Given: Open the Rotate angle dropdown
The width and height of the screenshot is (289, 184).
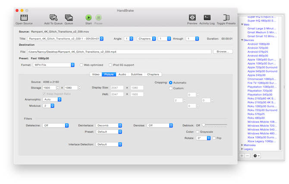Looking at the screenshot, I should 203,138.
